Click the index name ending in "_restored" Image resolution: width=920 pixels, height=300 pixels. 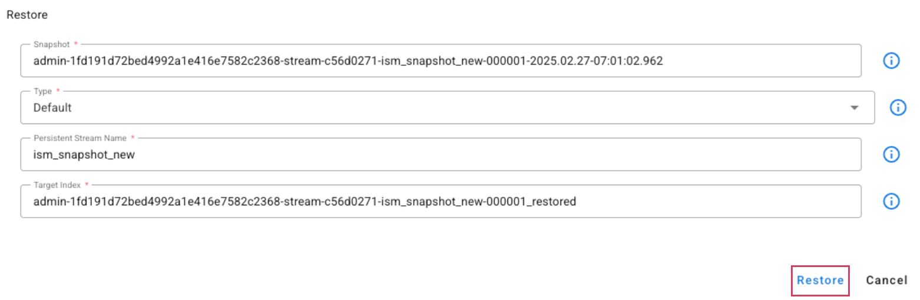click(304, 202)
